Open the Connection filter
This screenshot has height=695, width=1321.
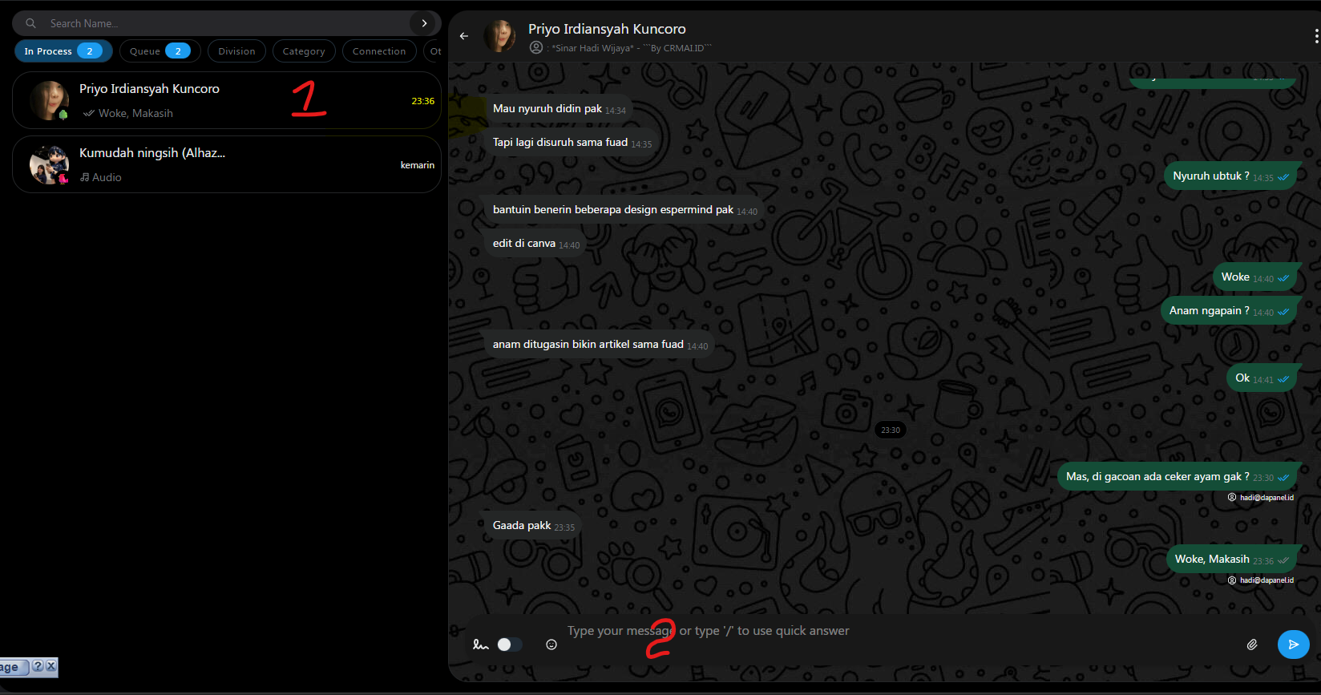point(379,51)
